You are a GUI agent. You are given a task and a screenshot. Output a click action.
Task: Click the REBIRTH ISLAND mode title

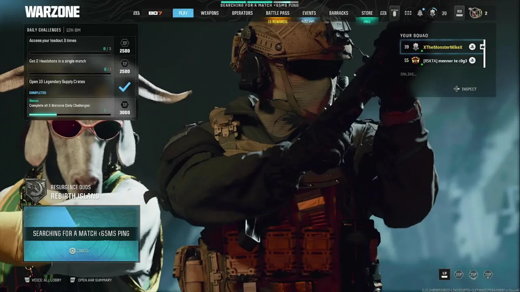tap(75, 196)
